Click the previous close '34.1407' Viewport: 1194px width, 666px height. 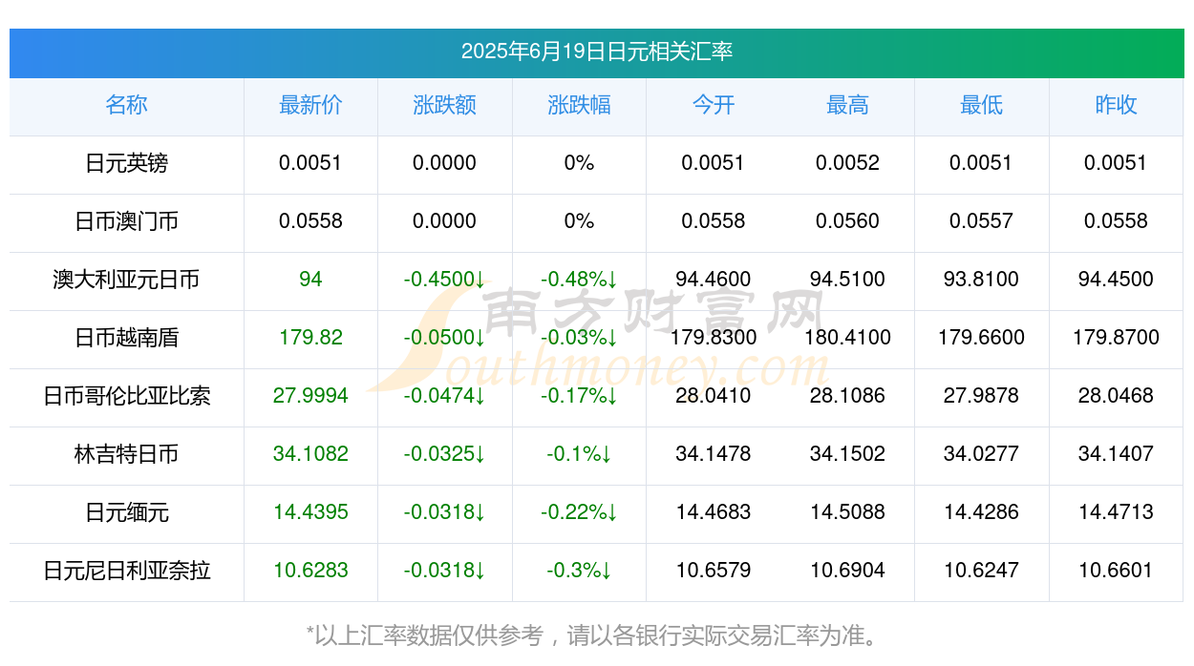tap(1116, 454)
